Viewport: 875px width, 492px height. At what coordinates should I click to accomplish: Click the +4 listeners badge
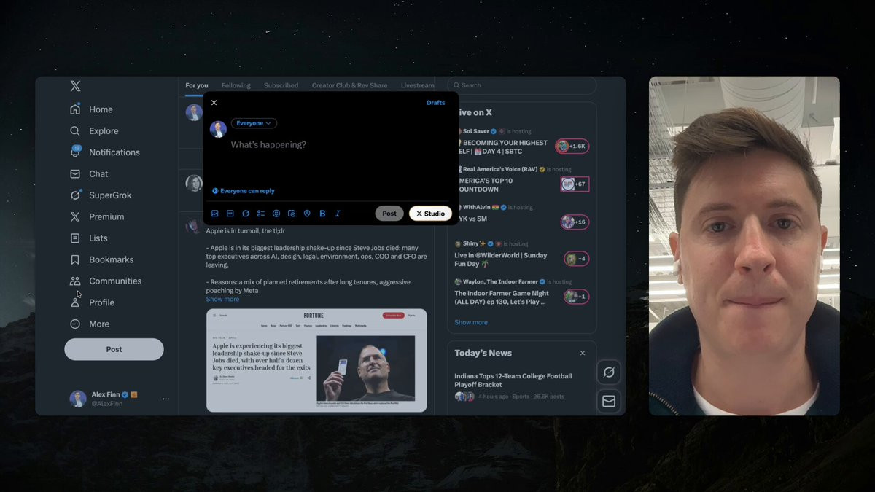coord(576,259)
